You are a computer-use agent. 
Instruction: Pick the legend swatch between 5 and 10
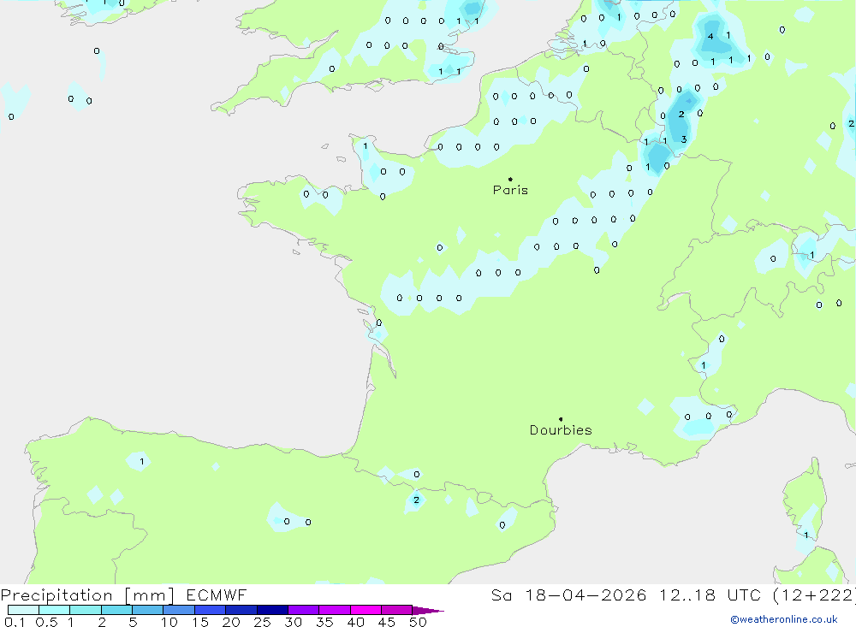(148, 610)
